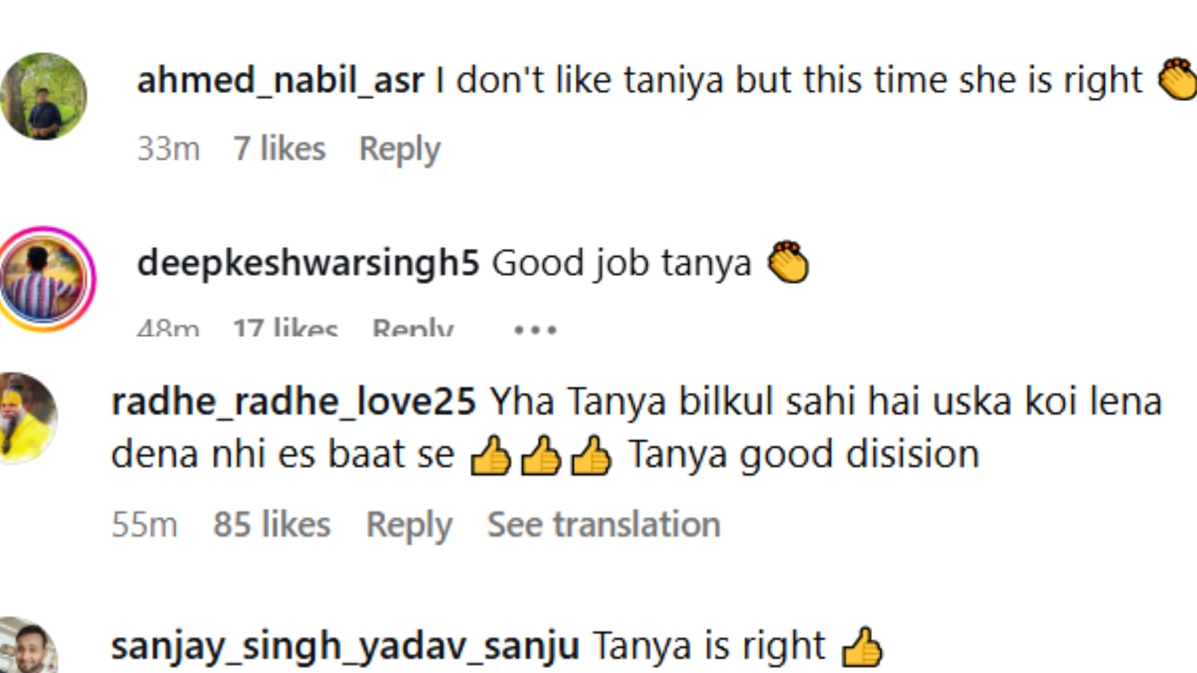
Task: Open ahmed_nabil_asr username link
Action: [280, 80]
